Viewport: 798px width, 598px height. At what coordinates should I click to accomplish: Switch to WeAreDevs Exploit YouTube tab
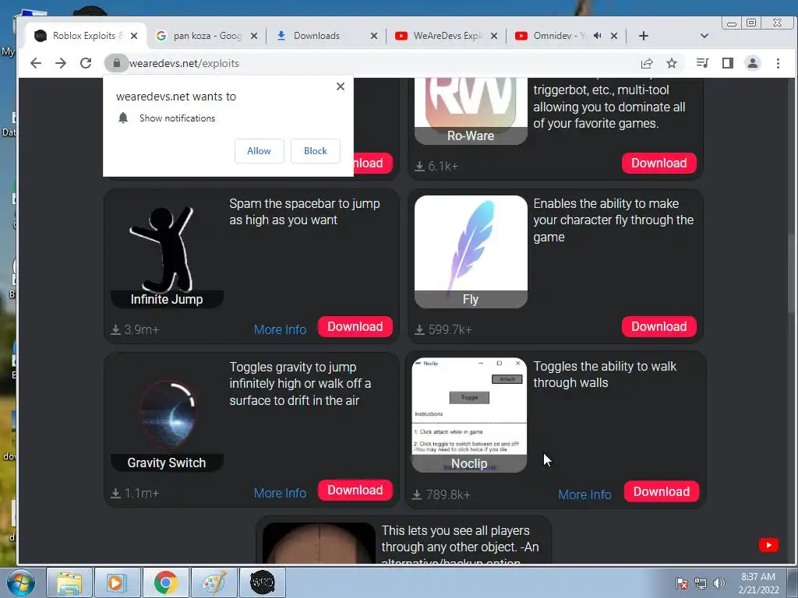[x=445, y=36]
